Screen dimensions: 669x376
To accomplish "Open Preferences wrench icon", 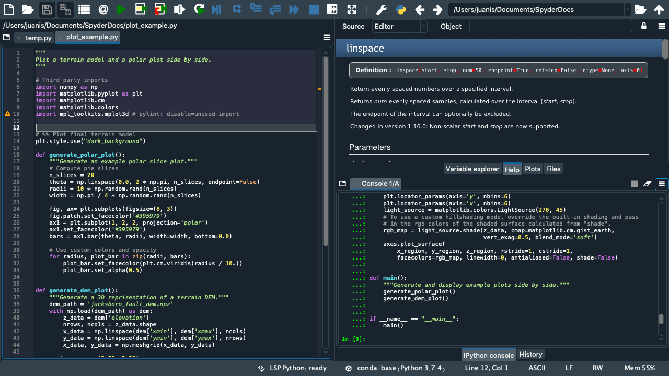I will click(382, 9).
